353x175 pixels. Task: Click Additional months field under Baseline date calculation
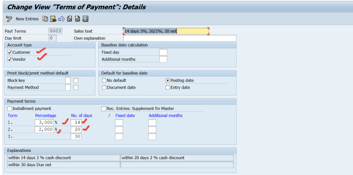(x=163, y=60)
